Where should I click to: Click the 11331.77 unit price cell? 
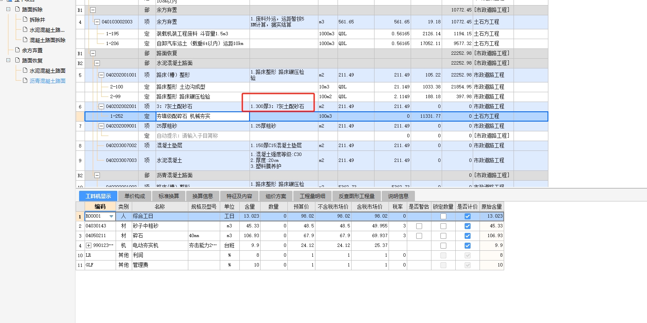426,116
